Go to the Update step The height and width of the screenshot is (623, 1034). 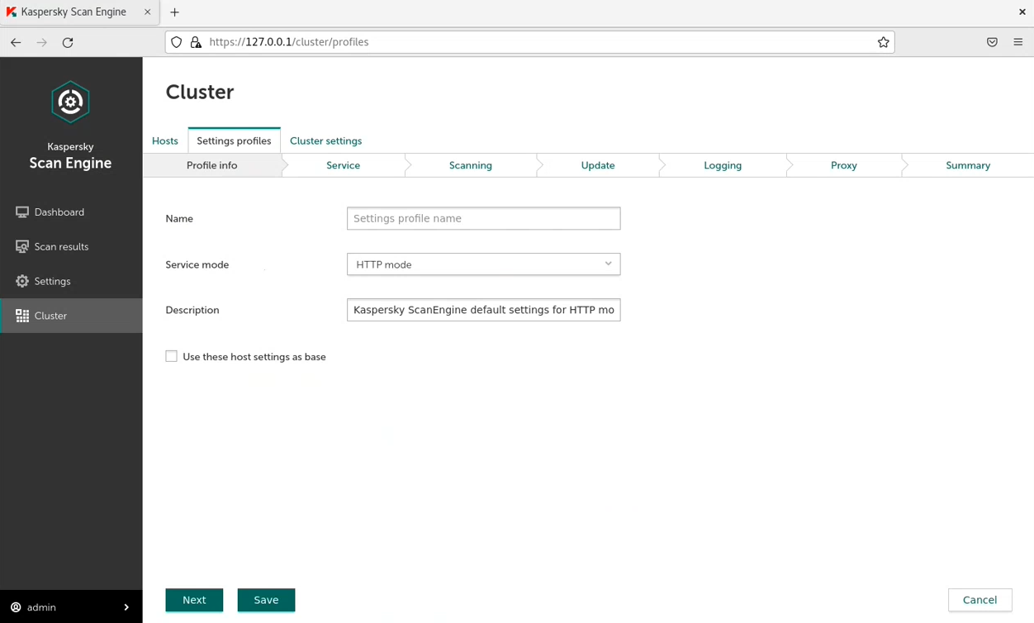(598, 165)
